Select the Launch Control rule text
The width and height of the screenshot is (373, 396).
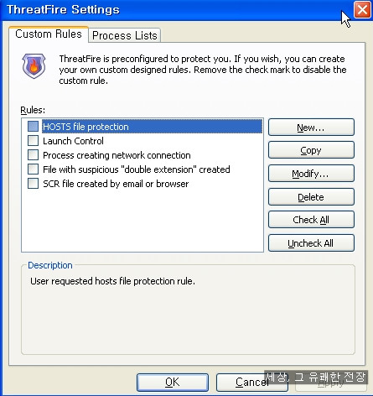tap(73, 141)
